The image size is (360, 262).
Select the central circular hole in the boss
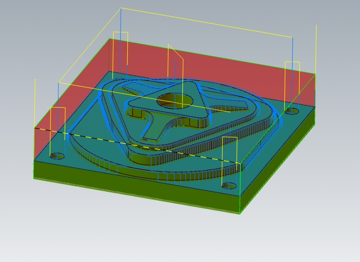[x=175, y=100]
